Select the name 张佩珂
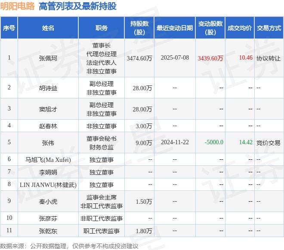 (48, 58)
